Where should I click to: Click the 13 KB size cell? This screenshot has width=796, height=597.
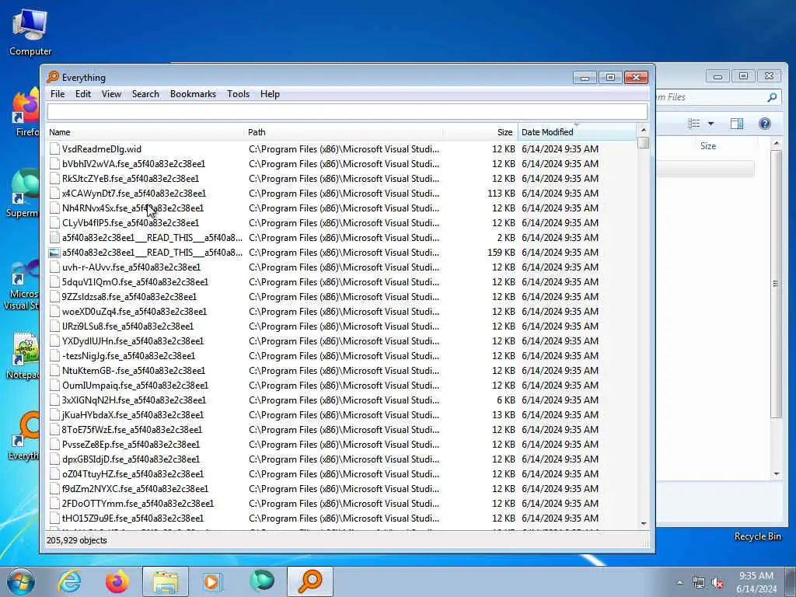pos(504,414)
